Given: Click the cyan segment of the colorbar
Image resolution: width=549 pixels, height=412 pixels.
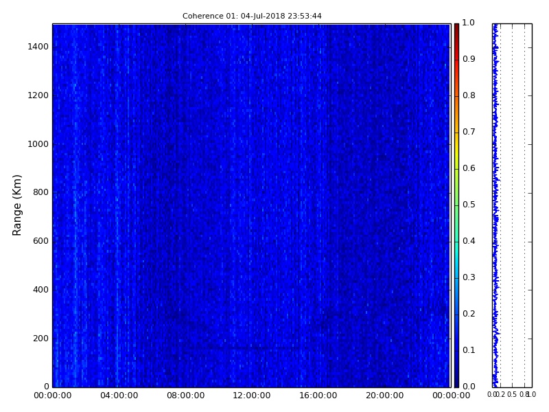Looking at the screenshot, I should point(456,252).
